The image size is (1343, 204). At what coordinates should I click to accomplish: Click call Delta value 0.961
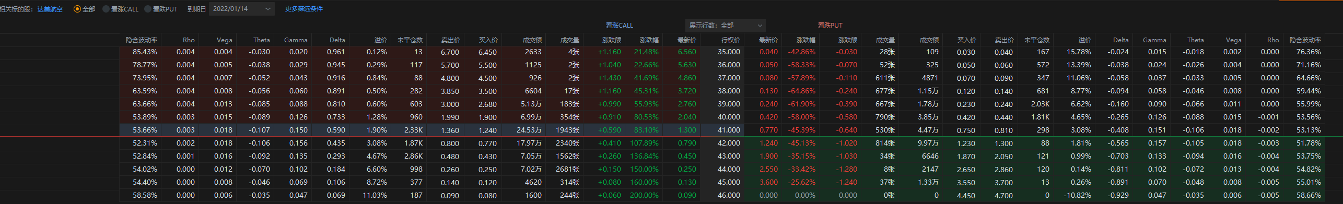(x=336, y=52)
